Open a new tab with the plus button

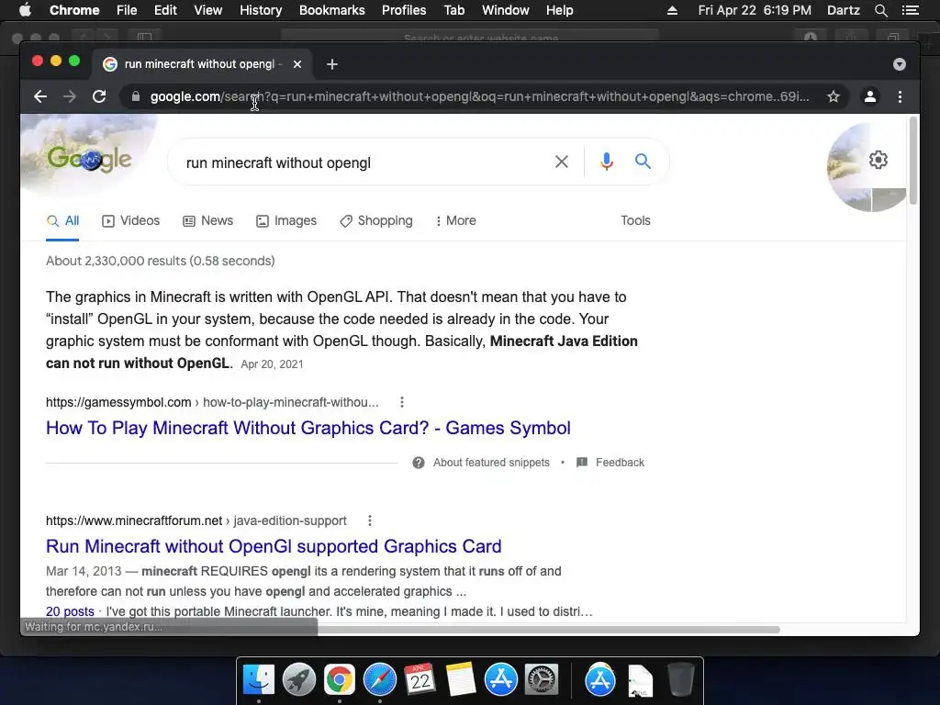332,64
